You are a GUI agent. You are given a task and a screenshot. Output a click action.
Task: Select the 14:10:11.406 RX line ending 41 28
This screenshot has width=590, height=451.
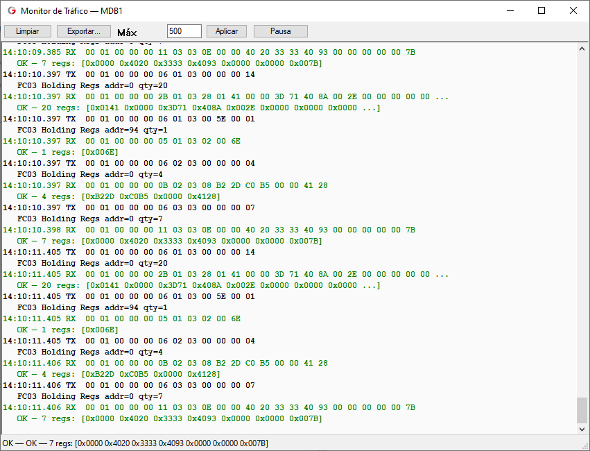click(x=165, y=364)
